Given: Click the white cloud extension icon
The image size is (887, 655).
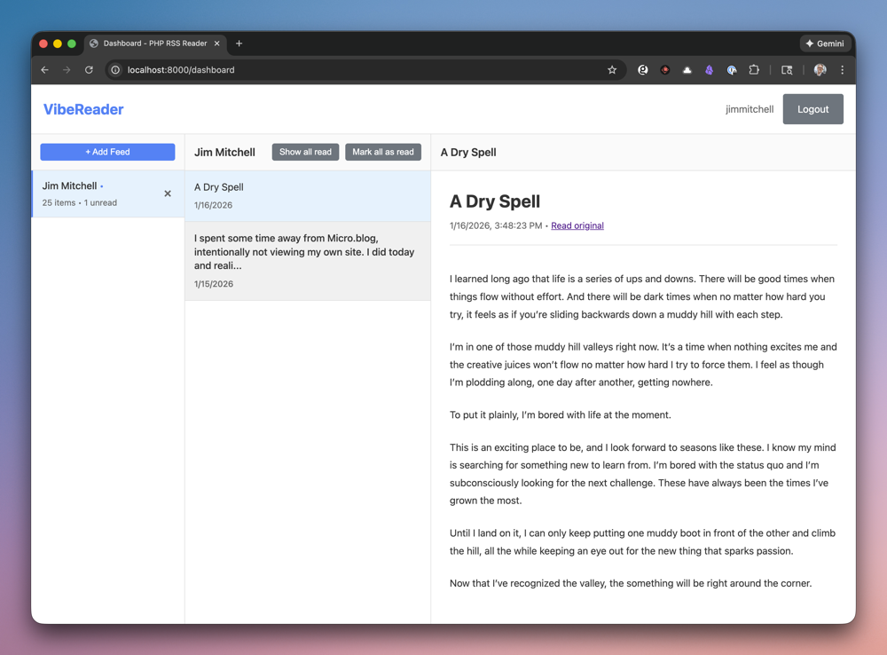Looking at the screenshot, I should coord(687,70).
